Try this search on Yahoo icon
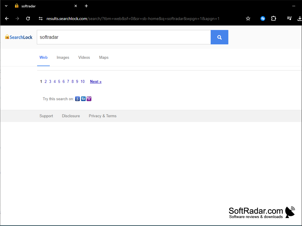The width and height of the screenshot is (302, 226). pyautogui.click(x=89, y=99)
